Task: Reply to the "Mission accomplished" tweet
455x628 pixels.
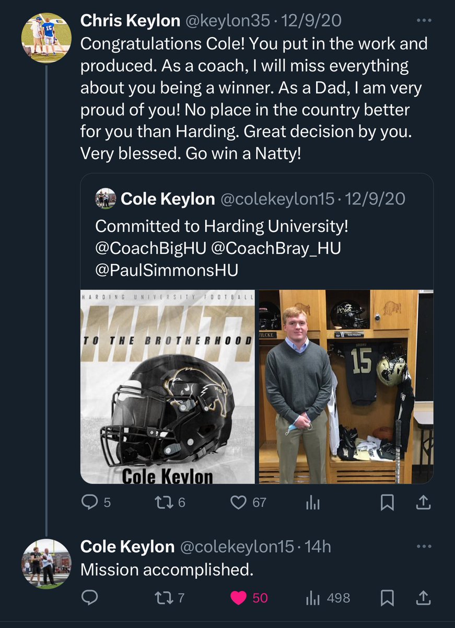Action: click(x=90, y=597)
